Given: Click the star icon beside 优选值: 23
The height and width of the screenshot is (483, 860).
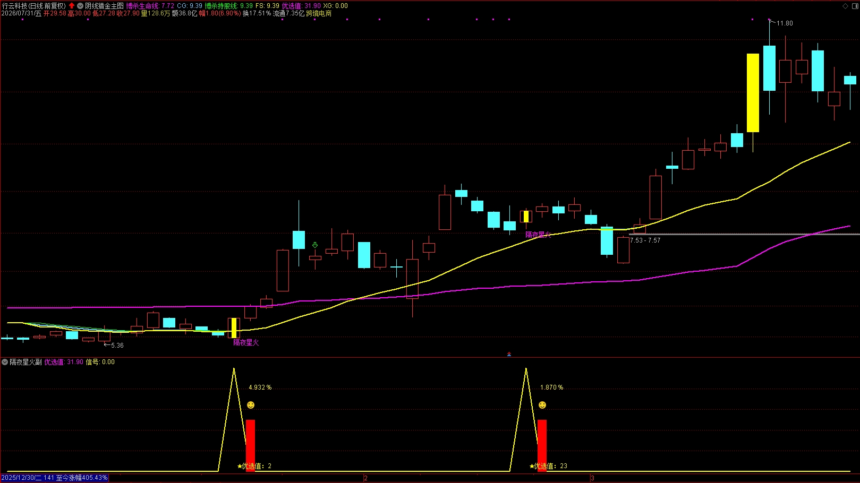Looking at the screenshot, I should pos(532,466).
